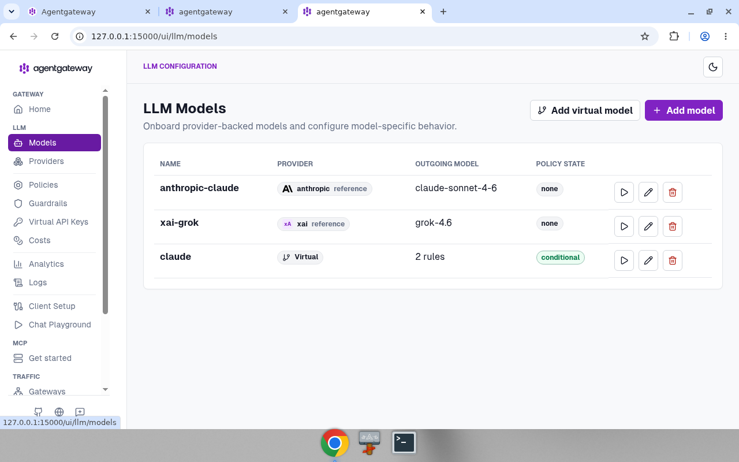This screenshot has width=739, height=462.
Task: Open Virtual API Keys in the sidebar
Action: click(x=54, y=222)
